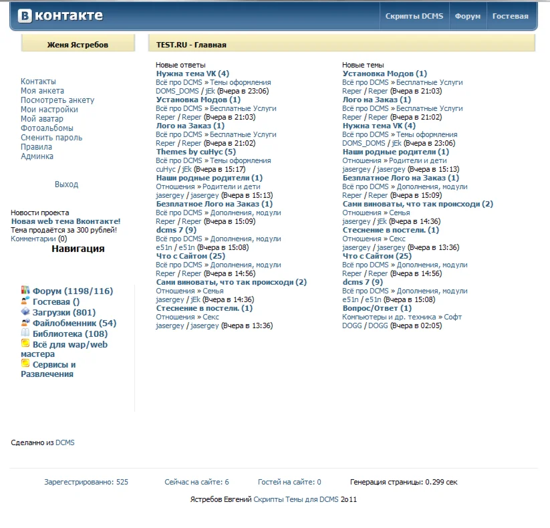Viewport: 550px width, 528px height.
Task: Open Безплатное Лого на Заказ (1) in Новые ответы
Action: pyautogui.click(x=215, y=204)
